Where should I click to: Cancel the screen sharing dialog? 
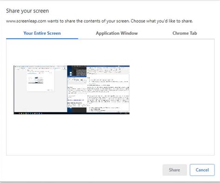(202, 170)
